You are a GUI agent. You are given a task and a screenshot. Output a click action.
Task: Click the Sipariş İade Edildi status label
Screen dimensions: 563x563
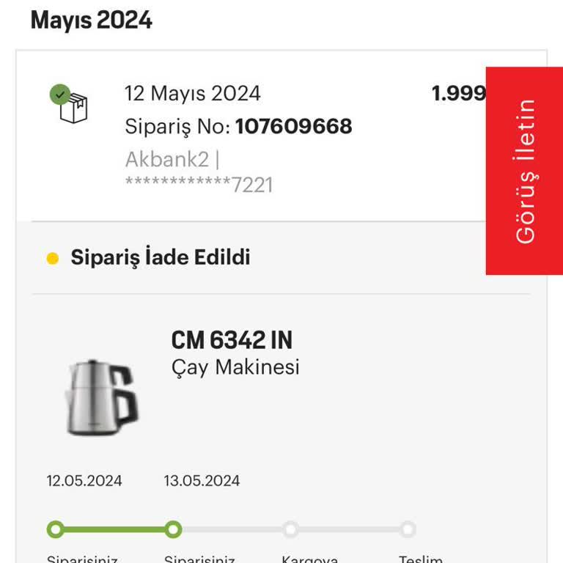pos(161,258)
